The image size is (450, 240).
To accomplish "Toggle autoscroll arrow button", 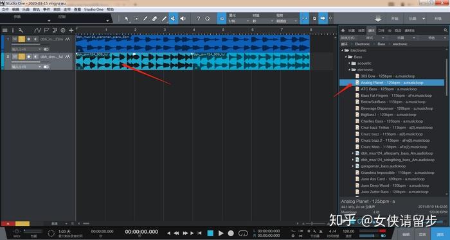I will [x=323, y=19].
